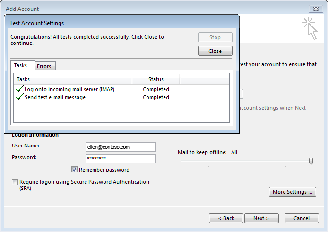
Task: Enable Require logon using Secure Password Authentication
Action: tap(15, 182)
